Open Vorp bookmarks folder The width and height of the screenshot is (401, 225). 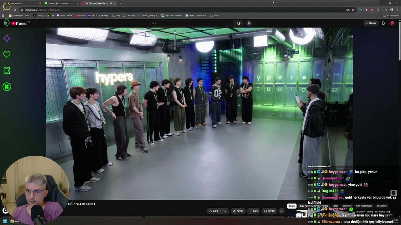point(116,16)
